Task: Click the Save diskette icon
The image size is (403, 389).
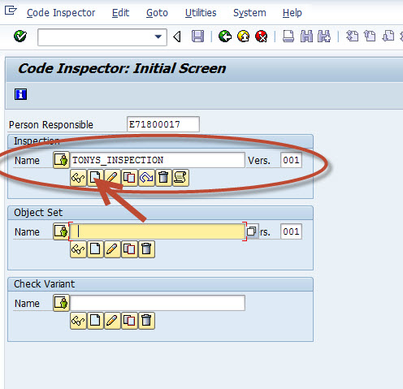Action: (x=197, y=37)
